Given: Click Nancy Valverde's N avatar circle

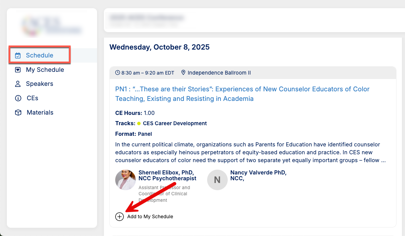Looking at the screenshot, I should (x=217, y=180).
